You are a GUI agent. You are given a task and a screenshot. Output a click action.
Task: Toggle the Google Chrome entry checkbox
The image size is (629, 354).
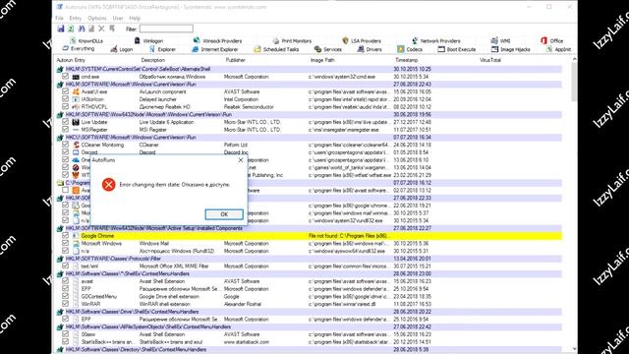pos(66,236)
